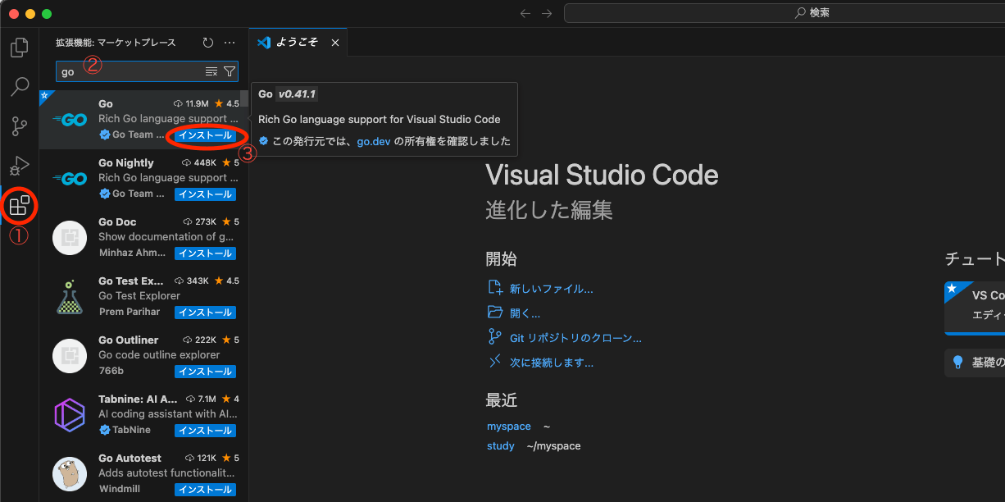
Task: Install the Go Nightly extension
Action: click(205, 194)
